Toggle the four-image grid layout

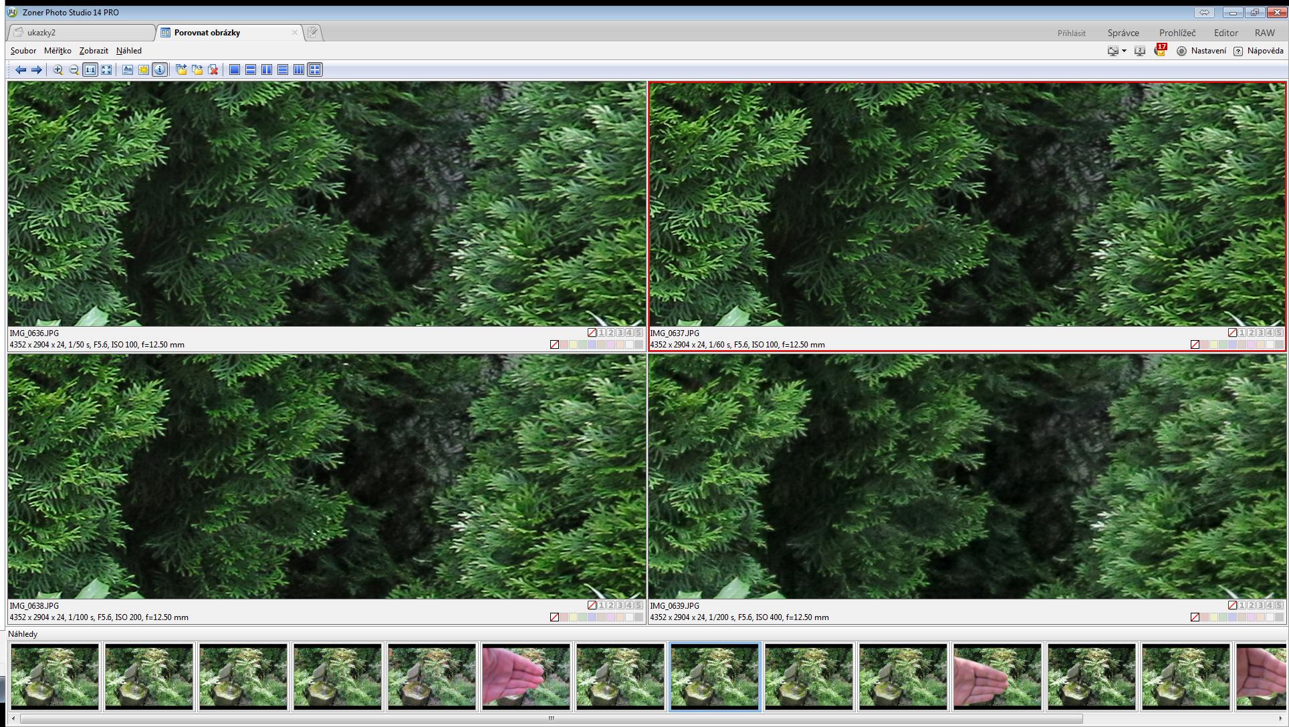[315, 69]
